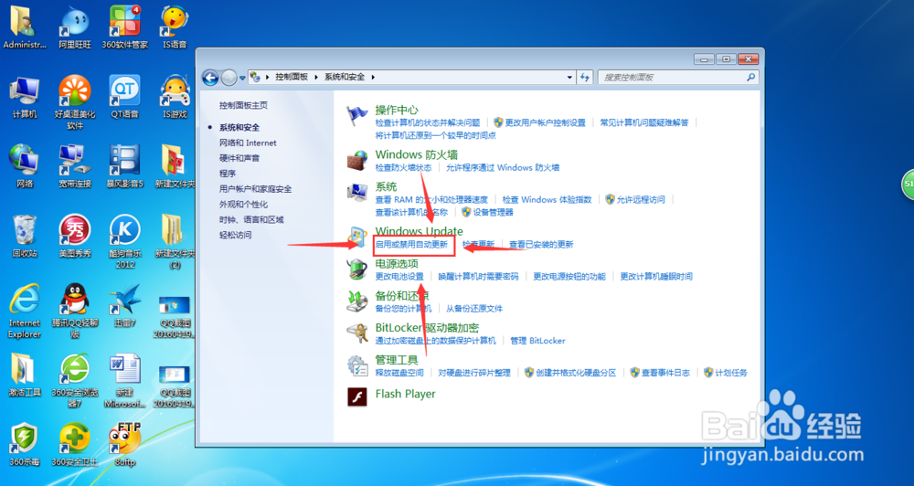Select the 360杀毒 desktop icon

pos(24,445)
